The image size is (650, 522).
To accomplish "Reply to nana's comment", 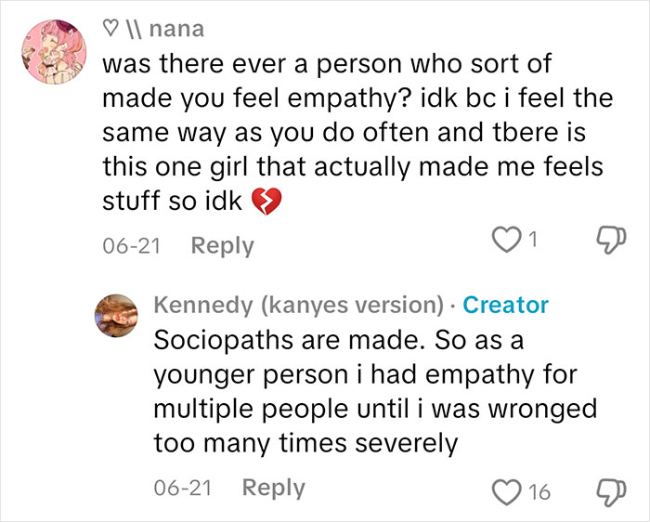I will (x=222, y=245).
